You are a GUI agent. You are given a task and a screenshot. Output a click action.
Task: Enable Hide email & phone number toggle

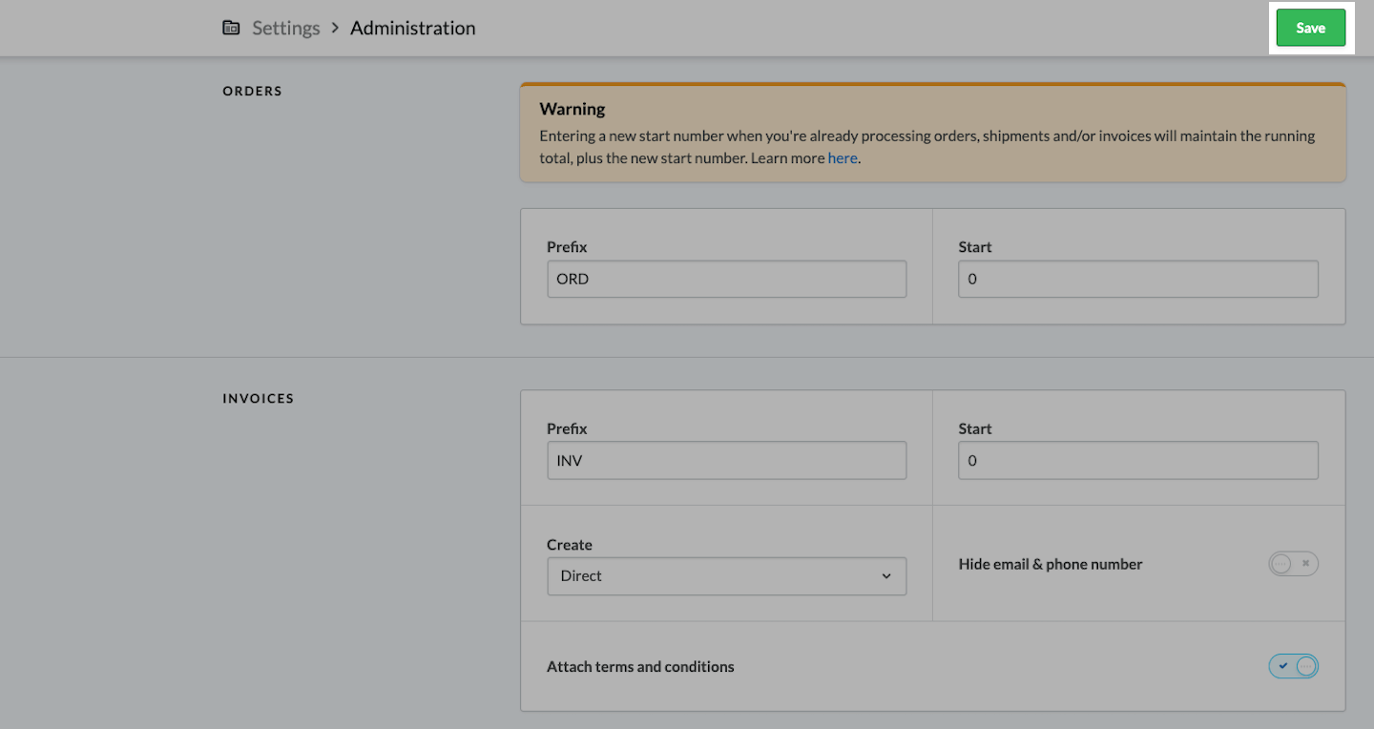1293,564
